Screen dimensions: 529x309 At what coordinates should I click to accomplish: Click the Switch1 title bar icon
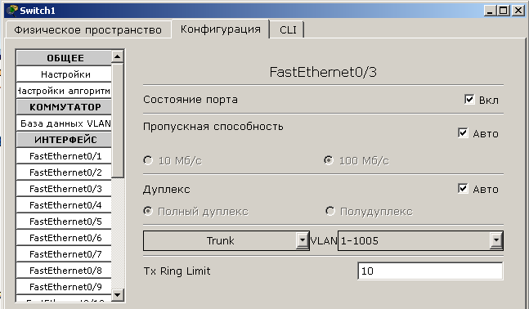pyautogui.click(x=12, y=11)
